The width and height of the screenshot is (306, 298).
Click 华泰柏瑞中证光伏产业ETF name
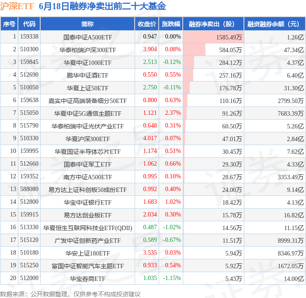pyautogui.click(x=87, y=126)
